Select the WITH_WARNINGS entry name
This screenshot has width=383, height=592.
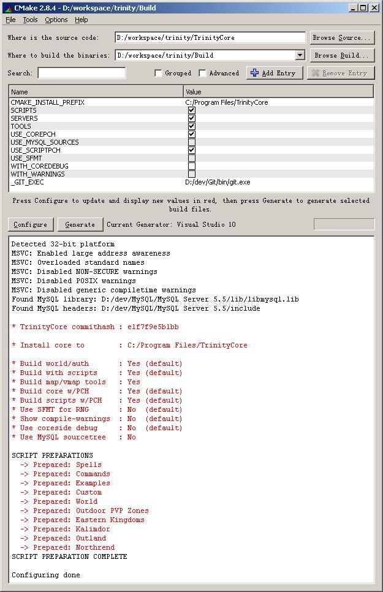point(38,173)
